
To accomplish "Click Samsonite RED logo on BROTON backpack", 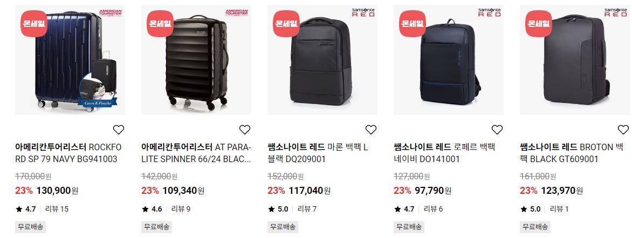I will (x=615, y=12).
